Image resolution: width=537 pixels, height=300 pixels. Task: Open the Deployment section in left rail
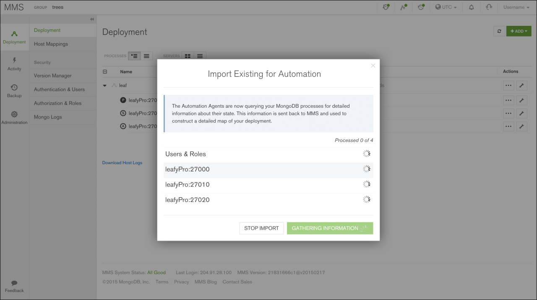click(14, 37)
